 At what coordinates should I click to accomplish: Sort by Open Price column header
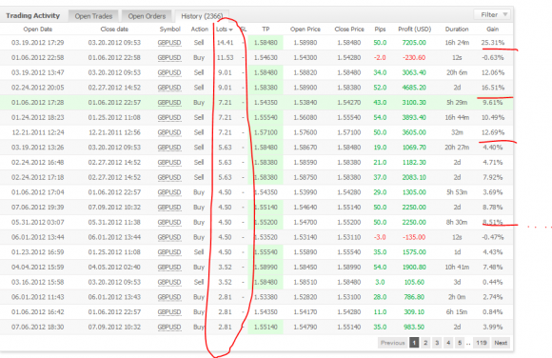306,30
